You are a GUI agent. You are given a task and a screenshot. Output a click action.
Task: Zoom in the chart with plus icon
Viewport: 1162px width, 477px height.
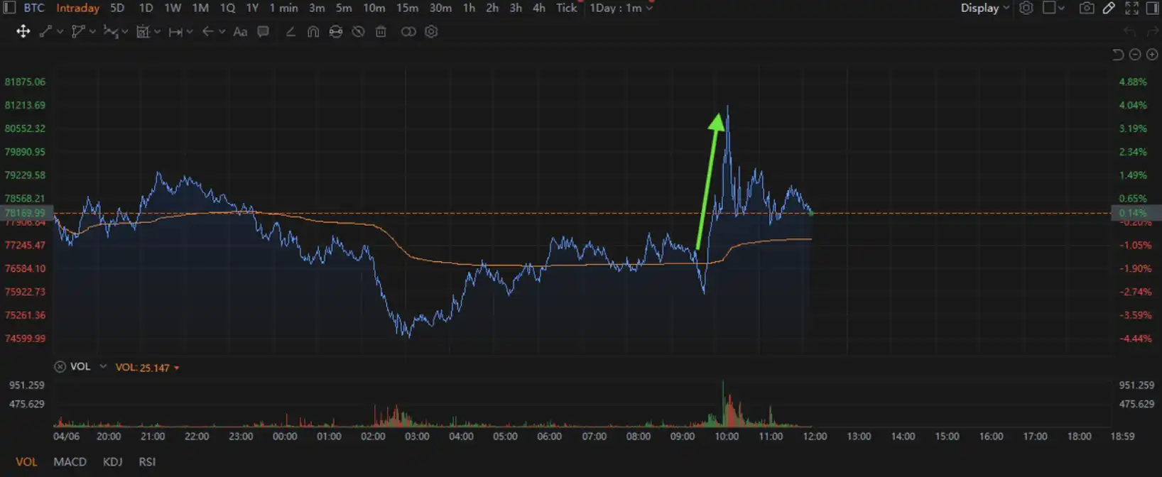tap(1152, 55)
